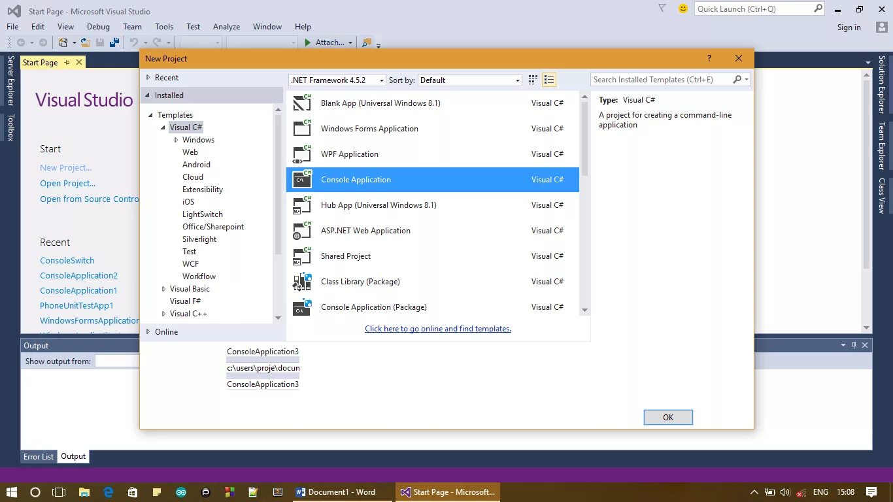Image resolution: width=893 pixels, height=502 pixels.
Task: Open the Debug menu
Action: pos(98,27)
